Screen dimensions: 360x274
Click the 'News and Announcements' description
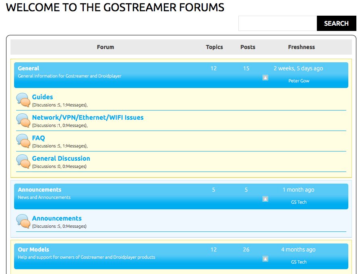coord(44,197)
